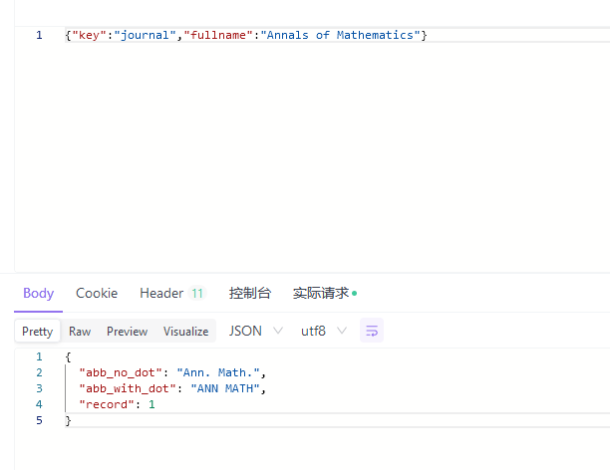Image resolution: width=610 pixels, height=470 pixels.
Task: Toggle the word wrap icon
Action: pyautogui.click(x=372, y=331)
